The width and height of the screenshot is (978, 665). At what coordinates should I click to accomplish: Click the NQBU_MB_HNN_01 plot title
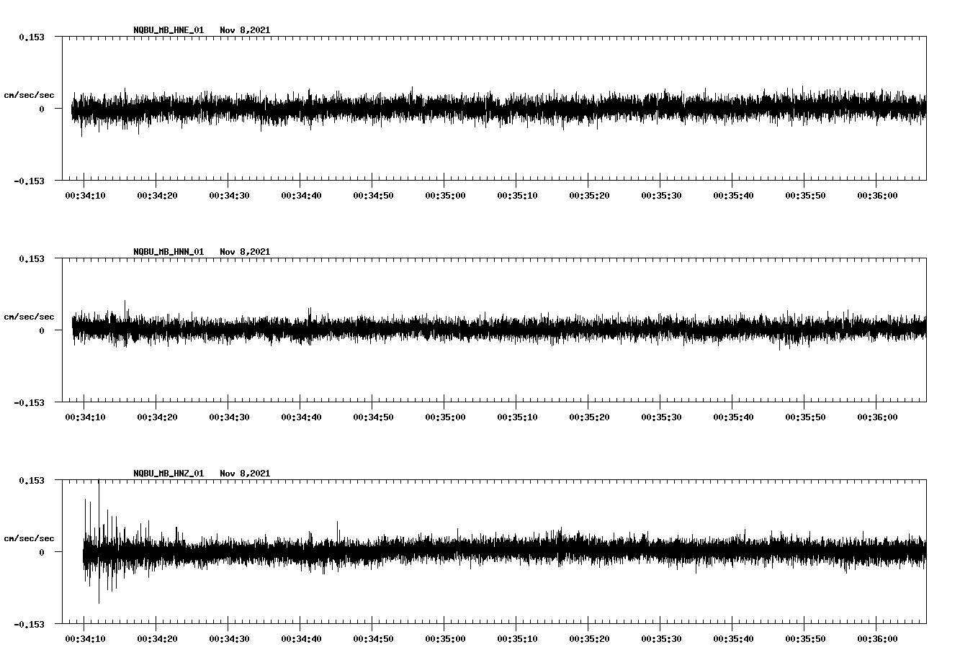(x=169, y=252)
